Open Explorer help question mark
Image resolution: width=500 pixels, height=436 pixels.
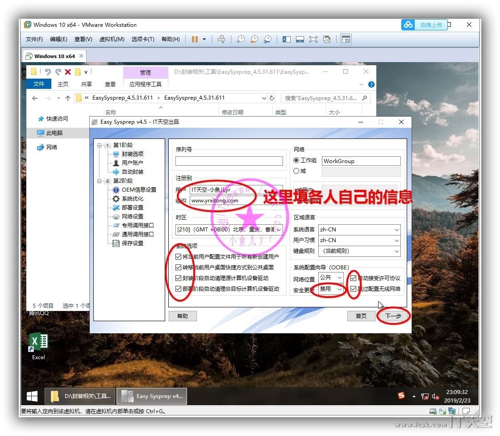(x=371, y=84)
